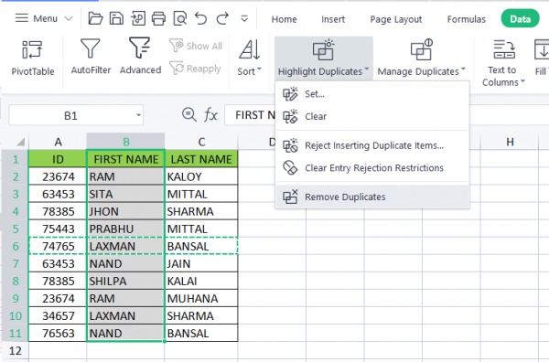Enable AutoFilter

(91, 56)
